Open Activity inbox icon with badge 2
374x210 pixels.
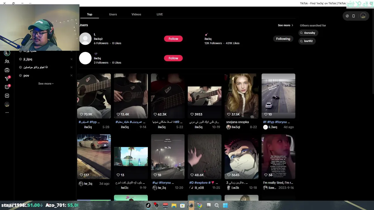(x=7, y=87)
